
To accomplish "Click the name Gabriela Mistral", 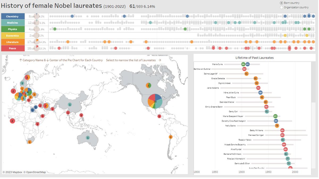I will coord(226,102).
